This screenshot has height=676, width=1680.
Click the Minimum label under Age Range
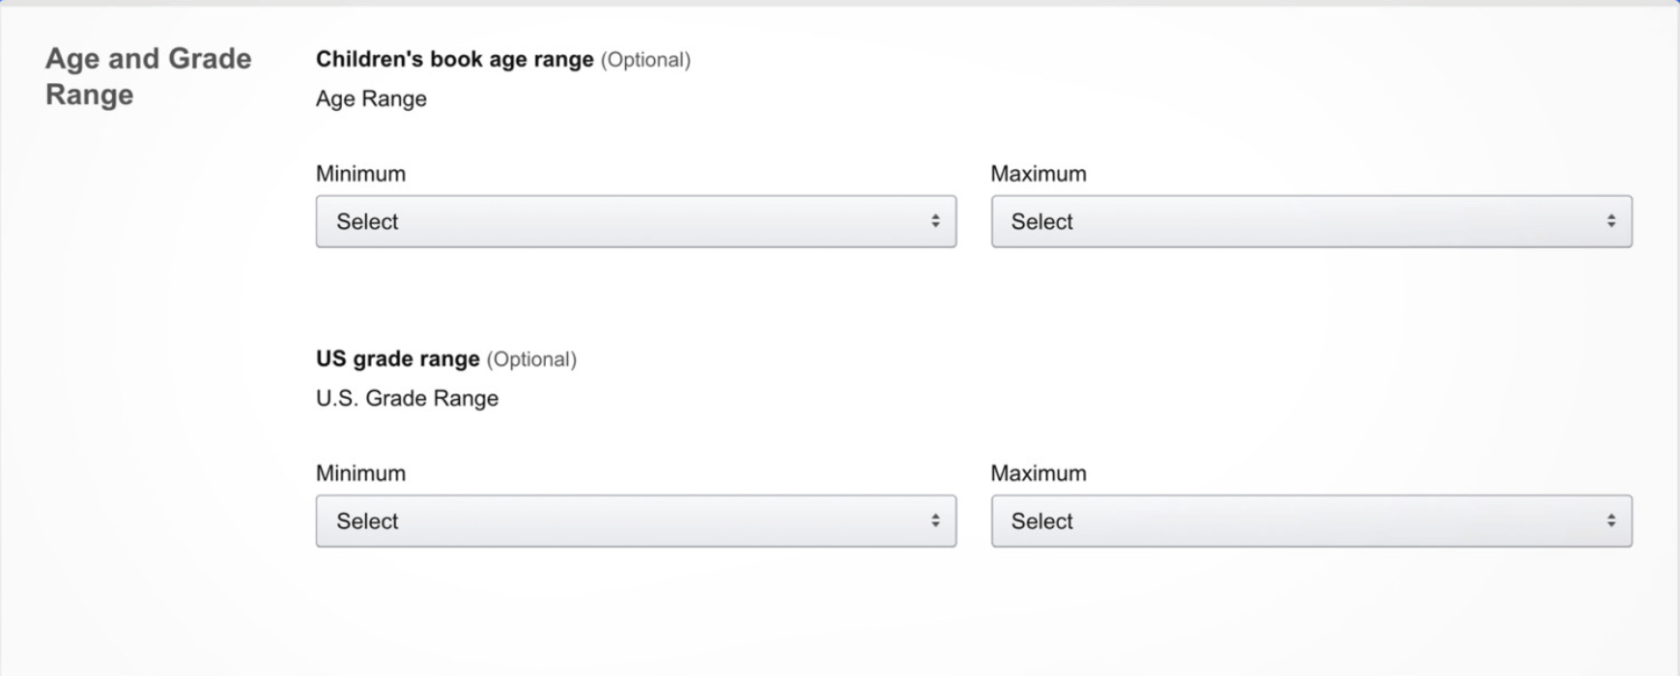point(360,174)
